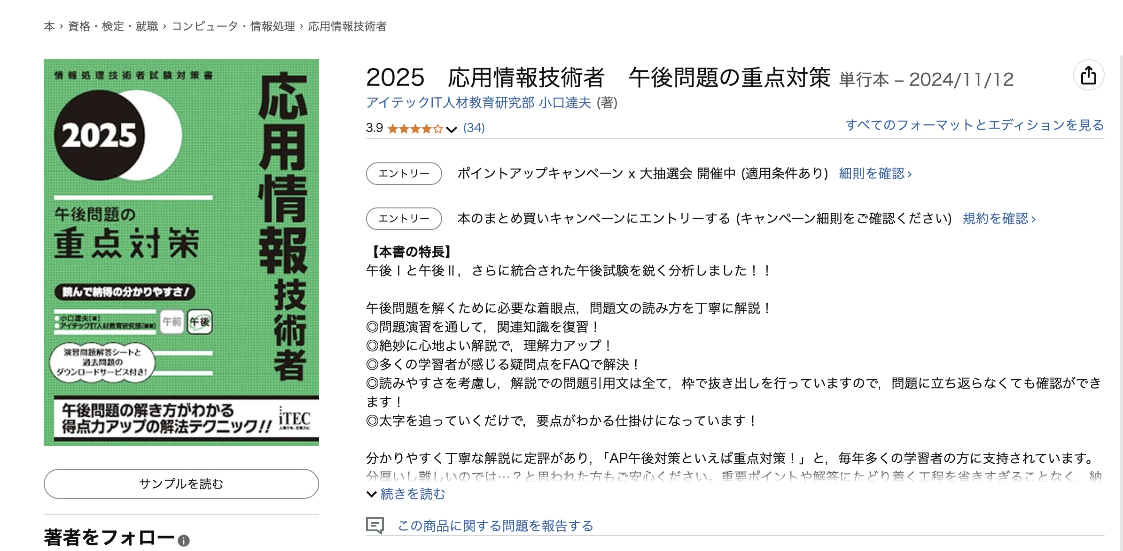This screenshot has width=1123, height=551.
Task: Collapse or open the review score dropdown arrow
Action: pyautogui.click(x=451, y=129)
